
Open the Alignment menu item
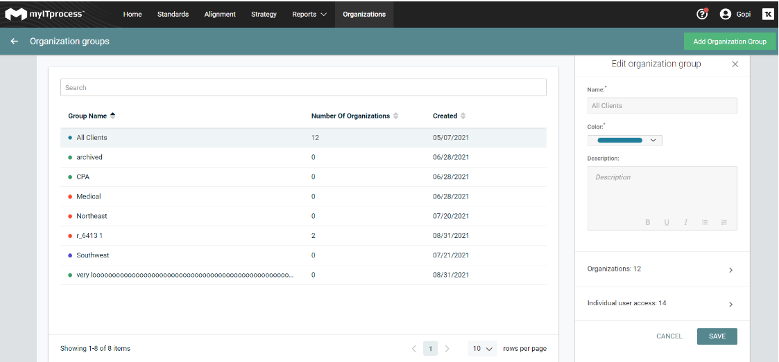[220, 14]
